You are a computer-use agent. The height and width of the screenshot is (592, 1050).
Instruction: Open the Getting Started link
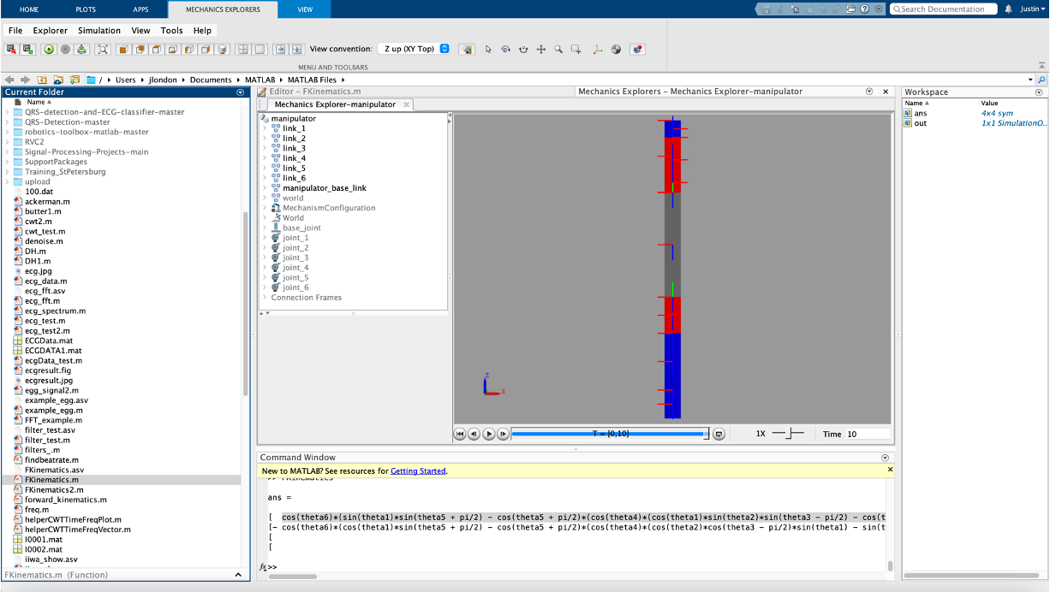pyautogui.click(x=418, y=471)
